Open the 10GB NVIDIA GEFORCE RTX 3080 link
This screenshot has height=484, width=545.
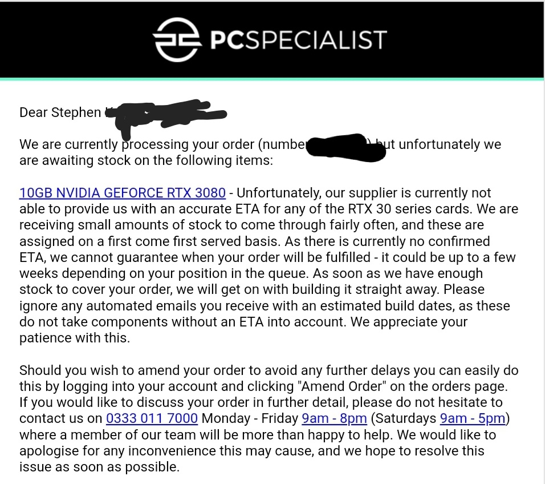click(123, 193)
